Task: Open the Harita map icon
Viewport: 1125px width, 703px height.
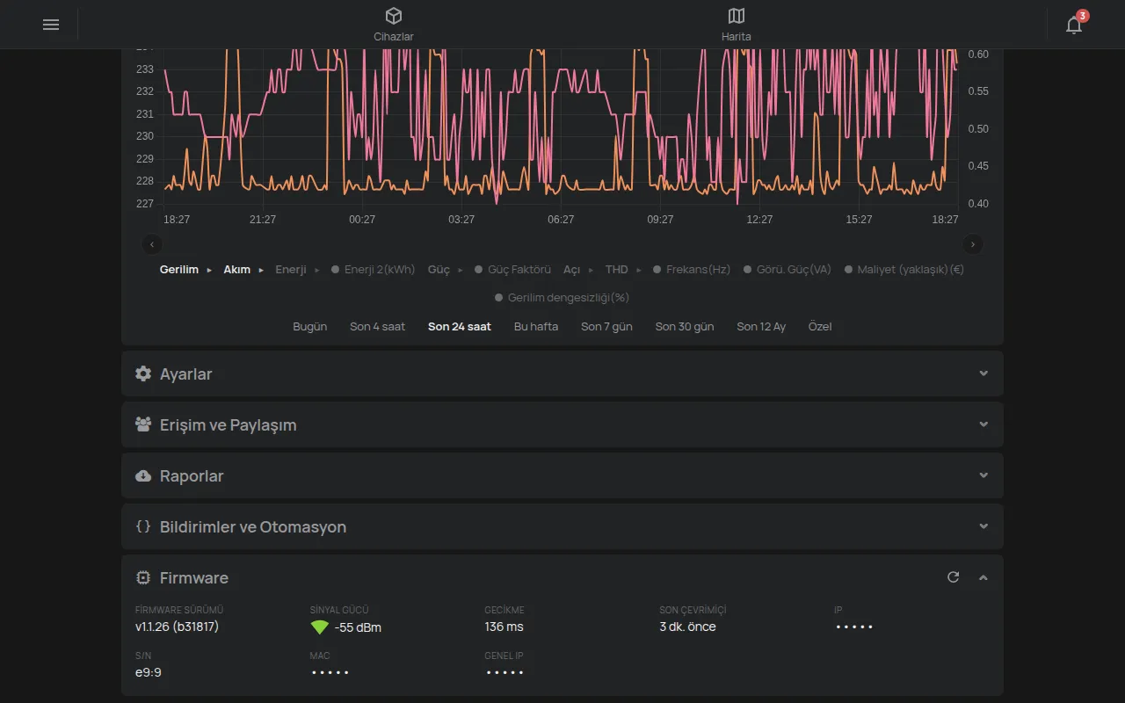Action: click(737, 16)
